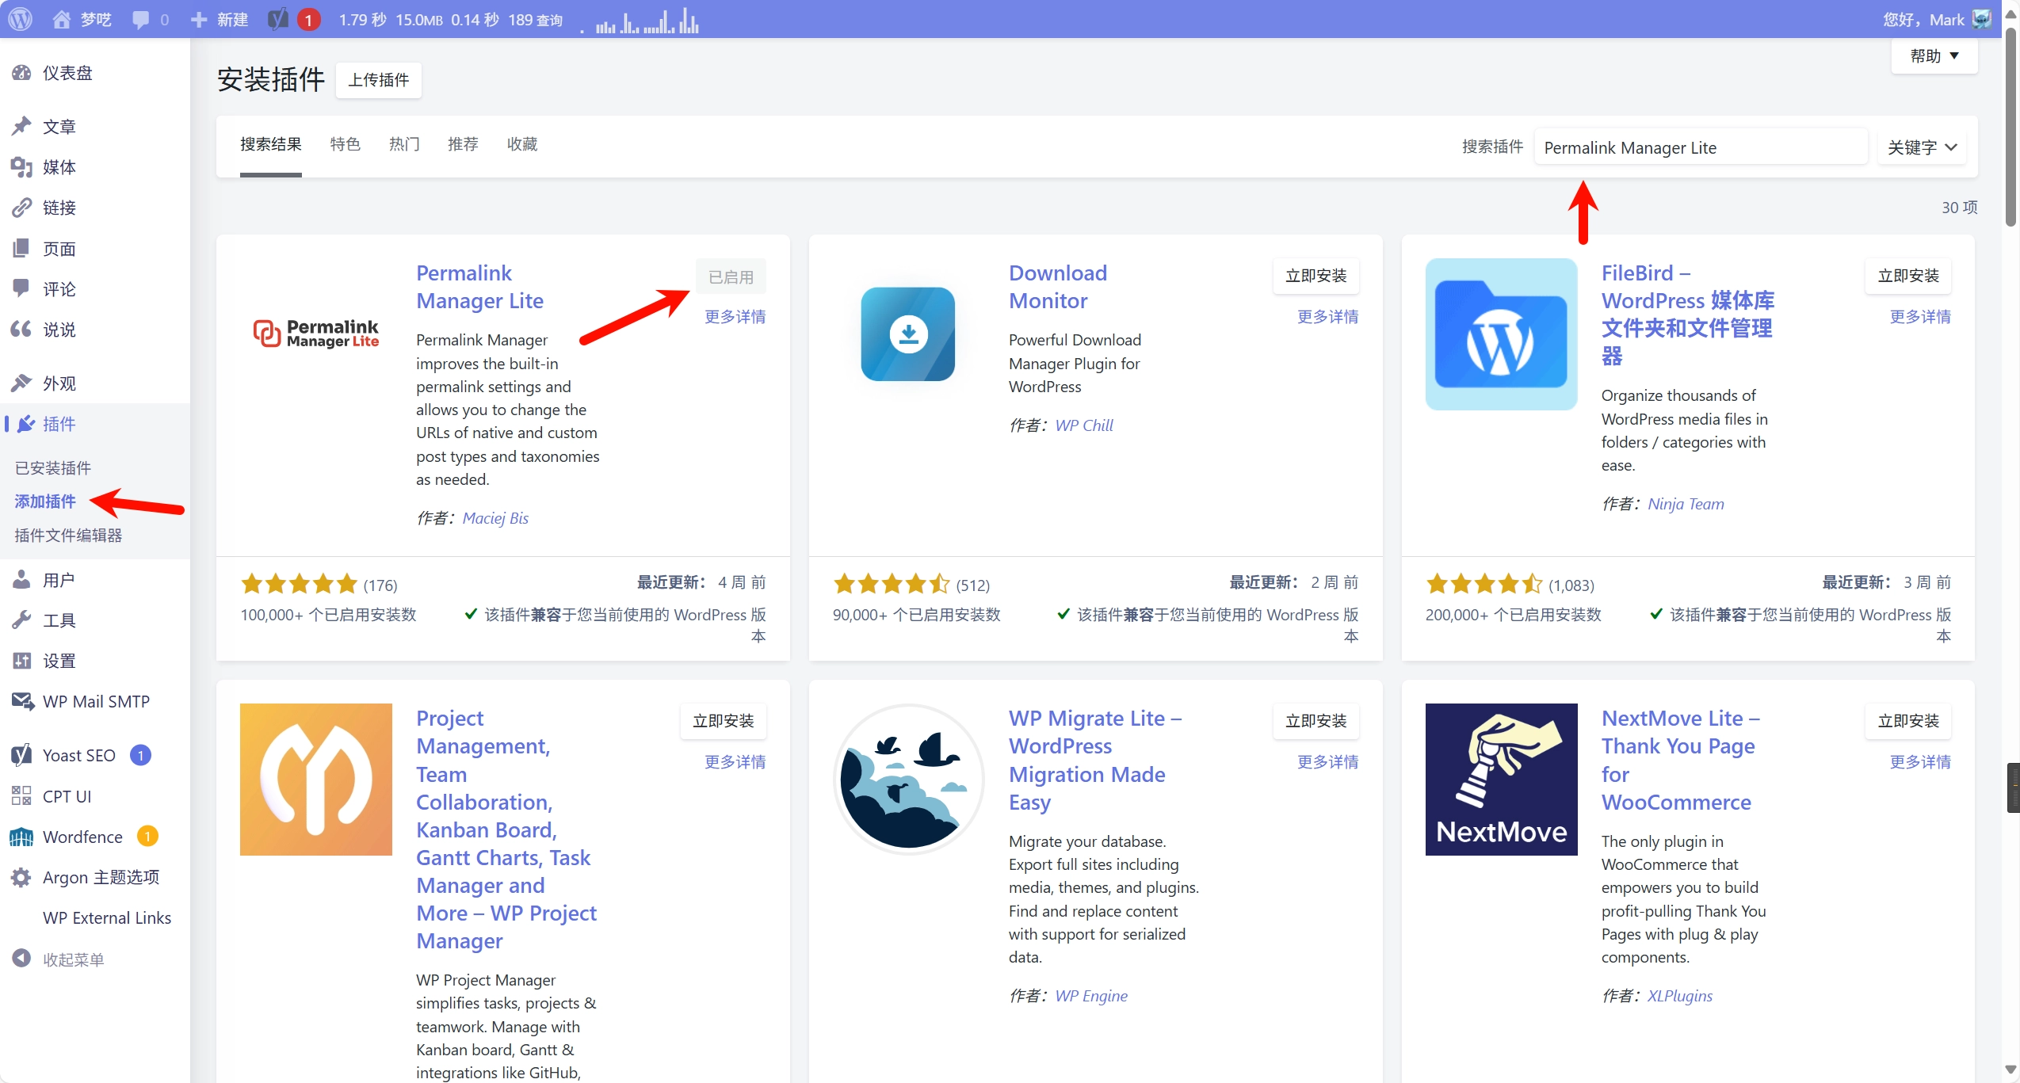Click the wrench icon for 工具

click(x=21, y=620)
